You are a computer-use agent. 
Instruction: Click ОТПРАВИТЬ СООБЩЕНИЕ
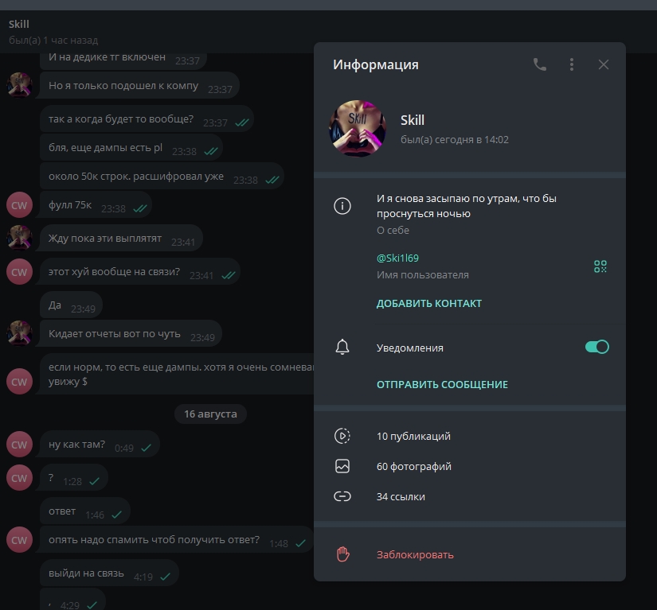[442, 384]
